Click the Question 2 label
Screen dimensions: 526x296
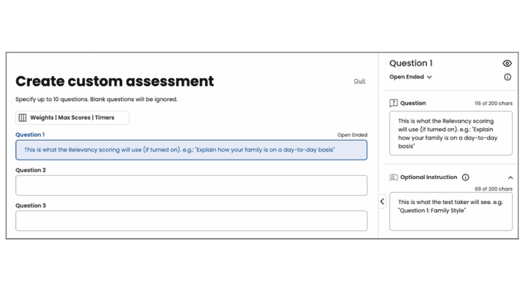(30, 170)
